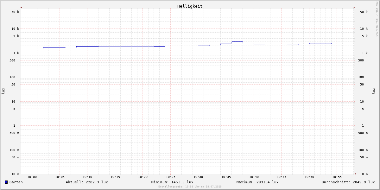Click the Helligkeit chart title
This screenshot has width=380, height=190.
[190, 6]
